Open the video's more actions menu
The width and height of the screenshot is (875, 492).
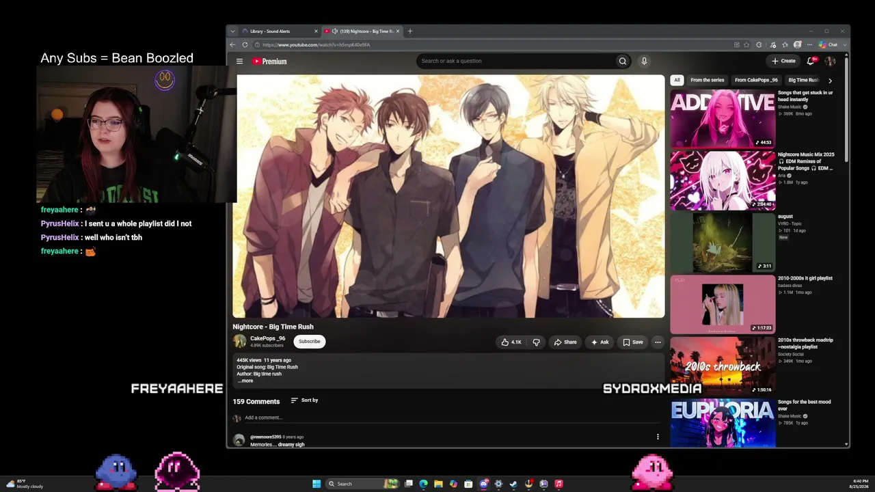pyautogui.click(x=658, y=342)
